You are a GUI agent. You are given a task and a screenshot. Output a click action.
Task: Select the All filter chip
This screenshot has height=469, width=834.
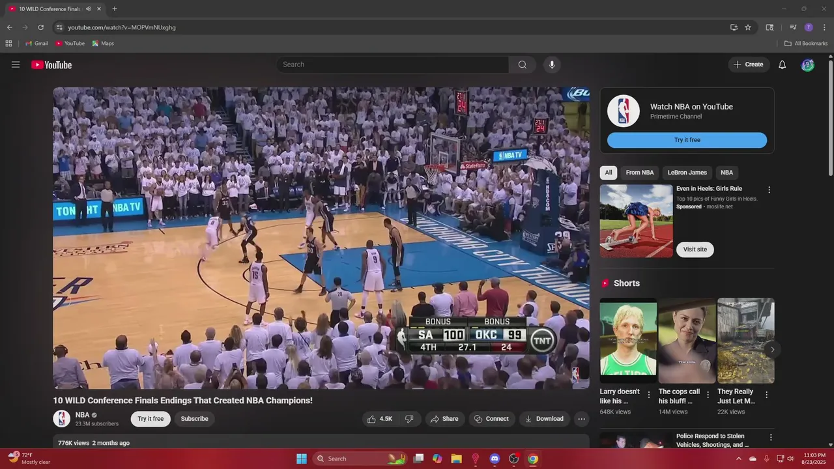609,173
